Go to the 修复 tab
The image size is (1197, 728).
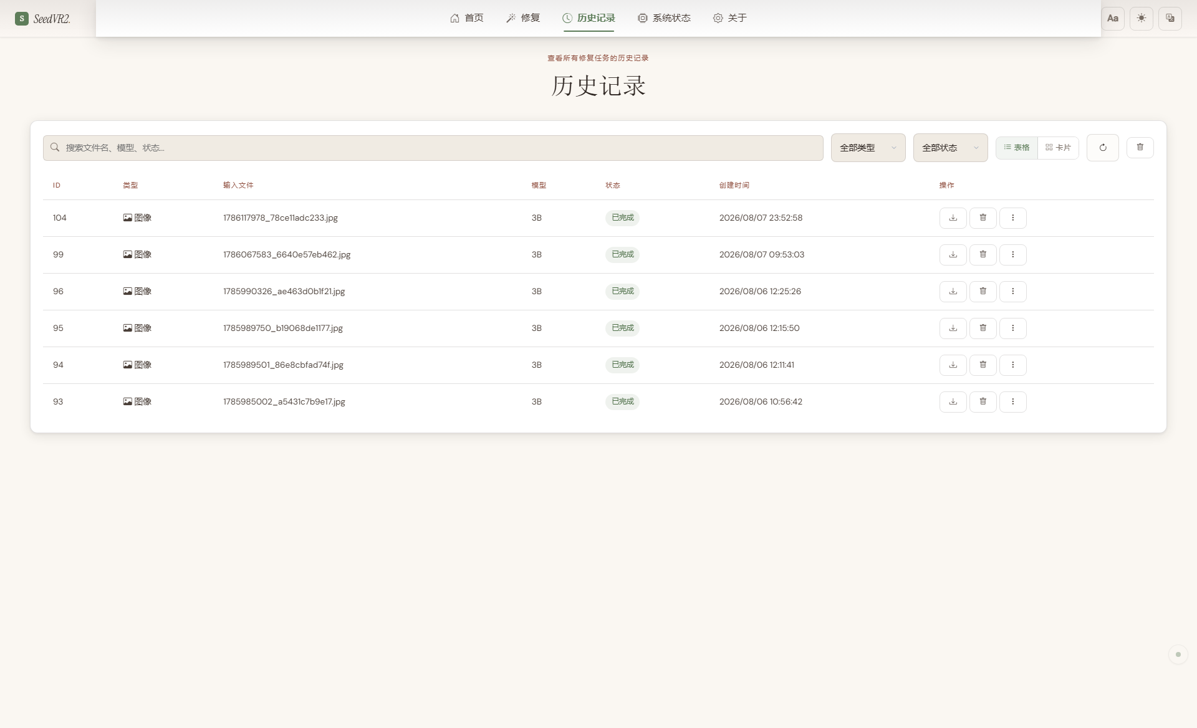pyautogui.click(x=523, y=18)
